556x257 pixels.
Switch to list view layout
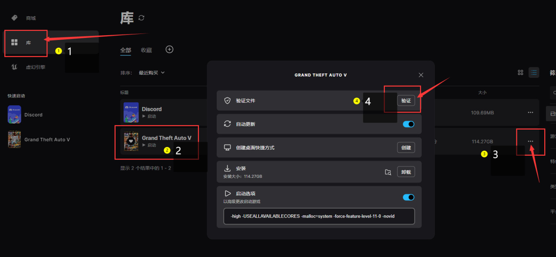click(533, 73)
